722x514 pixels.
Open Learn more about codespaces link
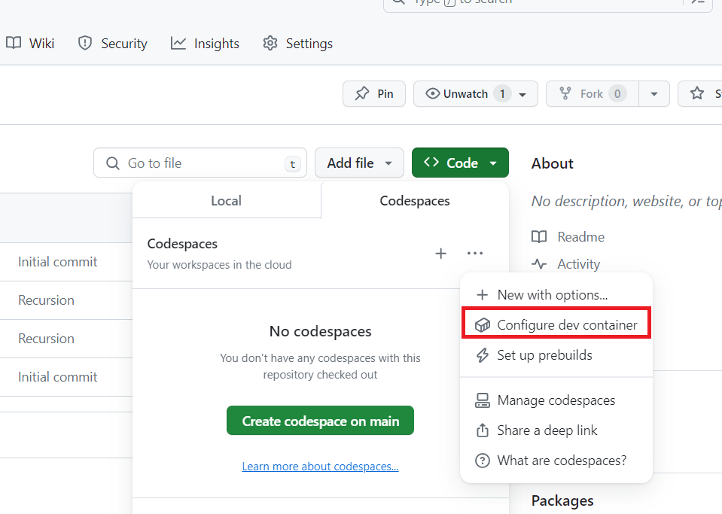pos(320,467)
